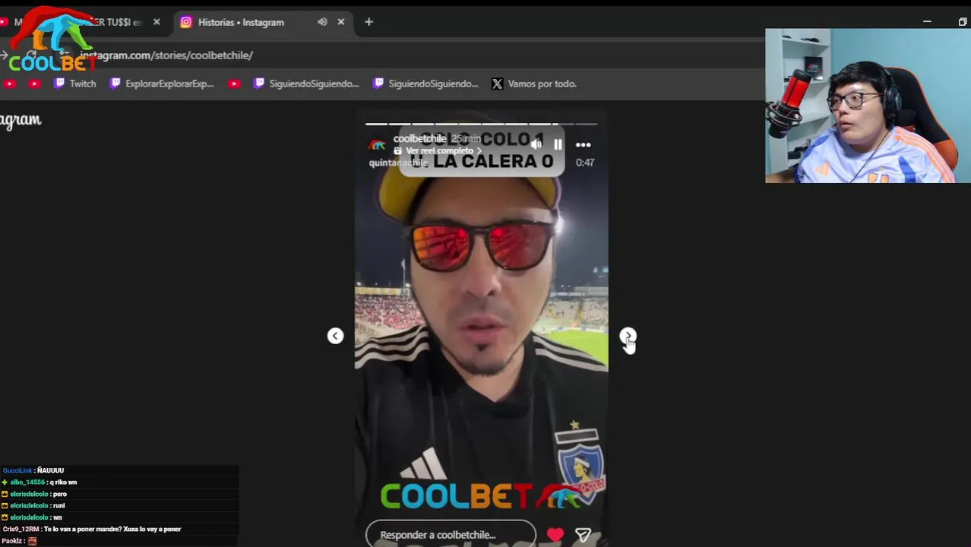Viewport: 971px width, 547px height.
Task: Open the quintanachile tagged account
Action: pos(398,163)
